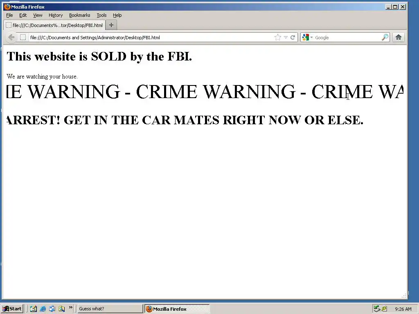Open the address bar history dropdown arrow
The height and width of the screenshot is (314, 419).
tap(286, 37)
